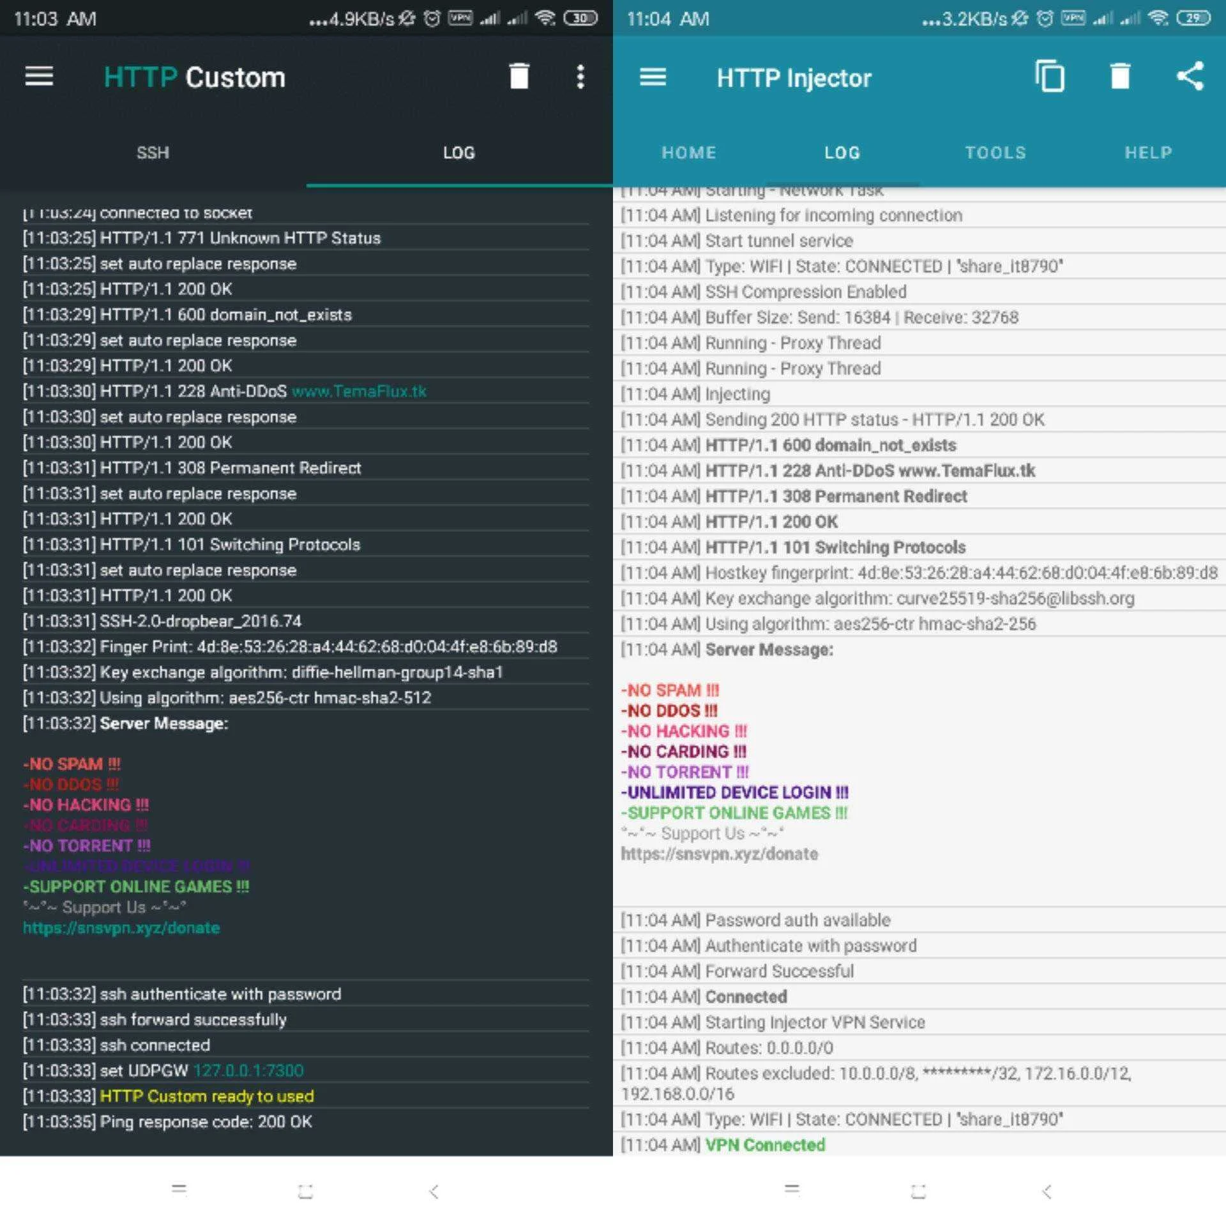Tap left Android recents navigation button

tap(179, 1190)
